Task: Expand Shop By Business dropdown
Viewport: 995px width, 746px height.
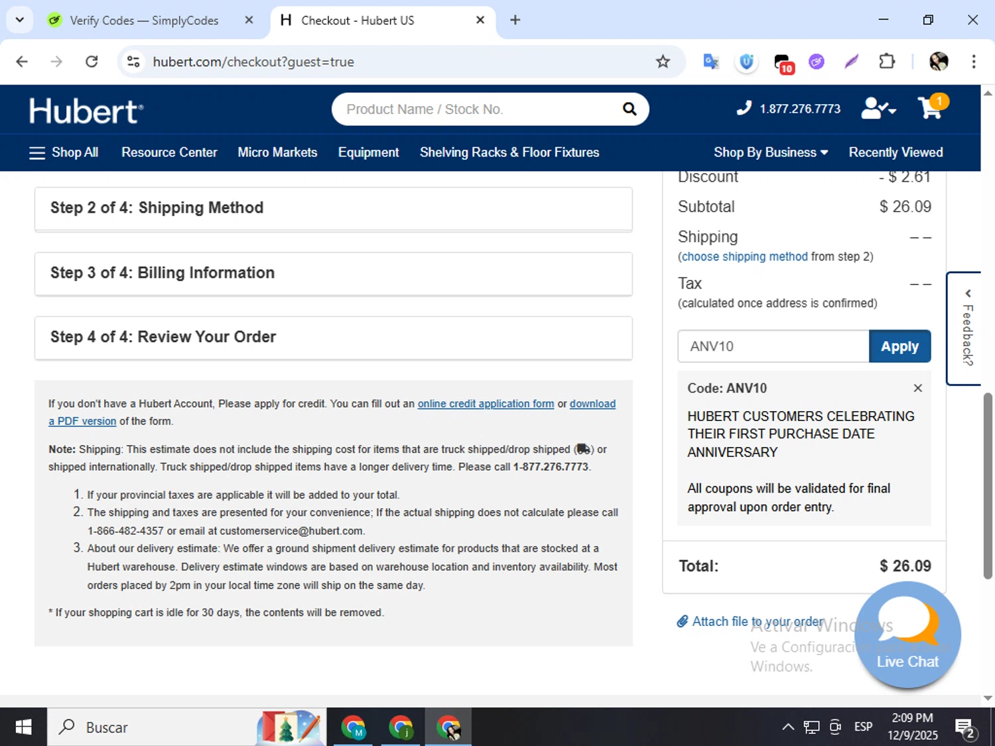Action: click(770, 153)
